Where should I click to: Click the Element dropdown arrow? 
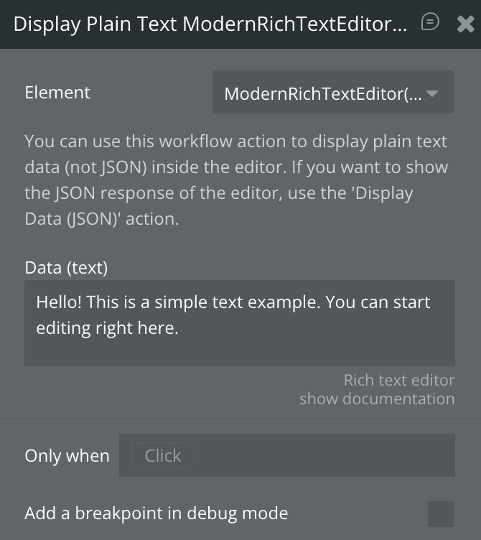pos(432,93)
